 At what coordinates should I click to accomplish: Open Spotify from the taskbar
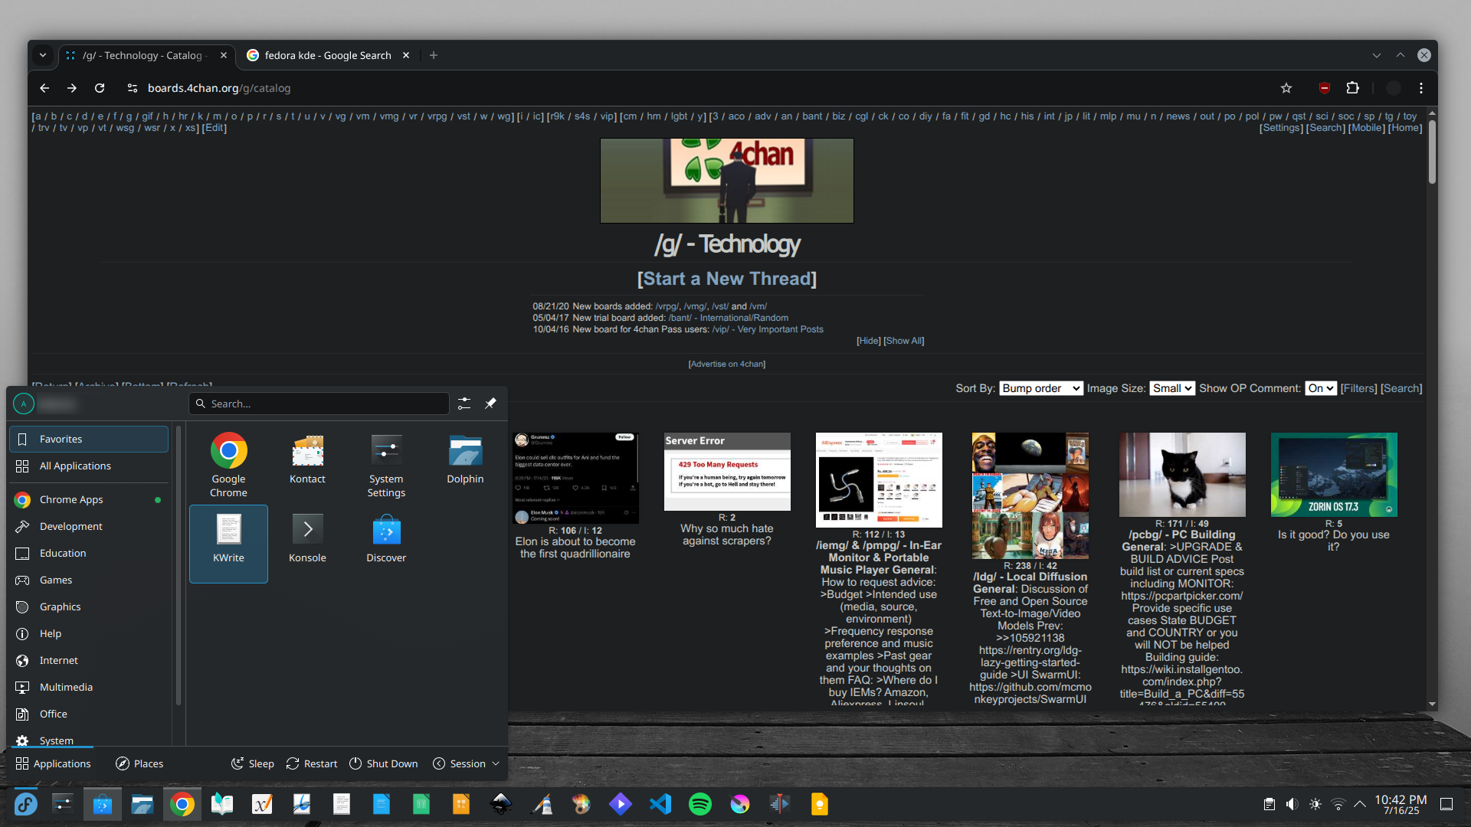(700, 804)
